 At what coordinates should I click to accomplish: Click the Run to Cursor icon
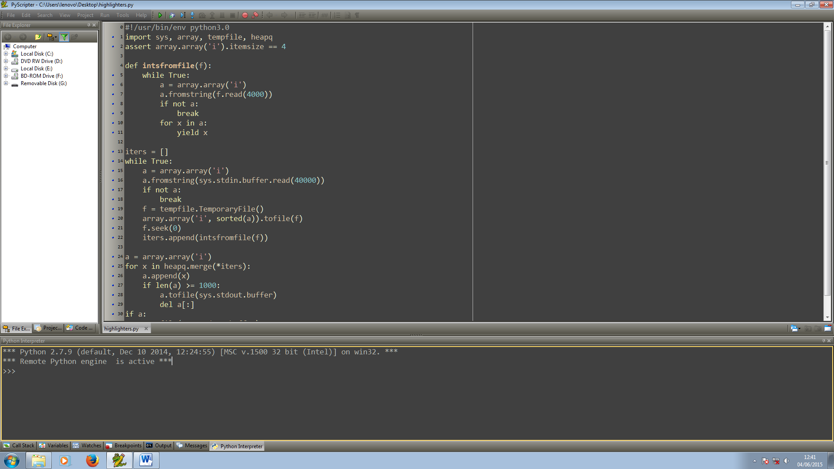[182, 15]
